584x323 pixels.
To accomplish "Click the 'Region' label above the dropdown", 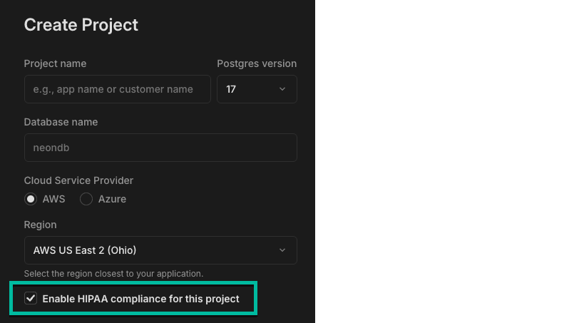I will coord(40,225).
